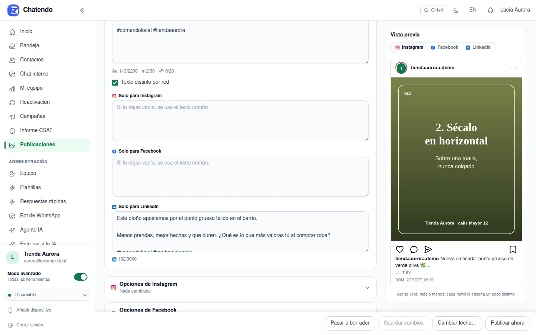
Task: Like the preview post heart icon
Action: (x=400, y=249)
